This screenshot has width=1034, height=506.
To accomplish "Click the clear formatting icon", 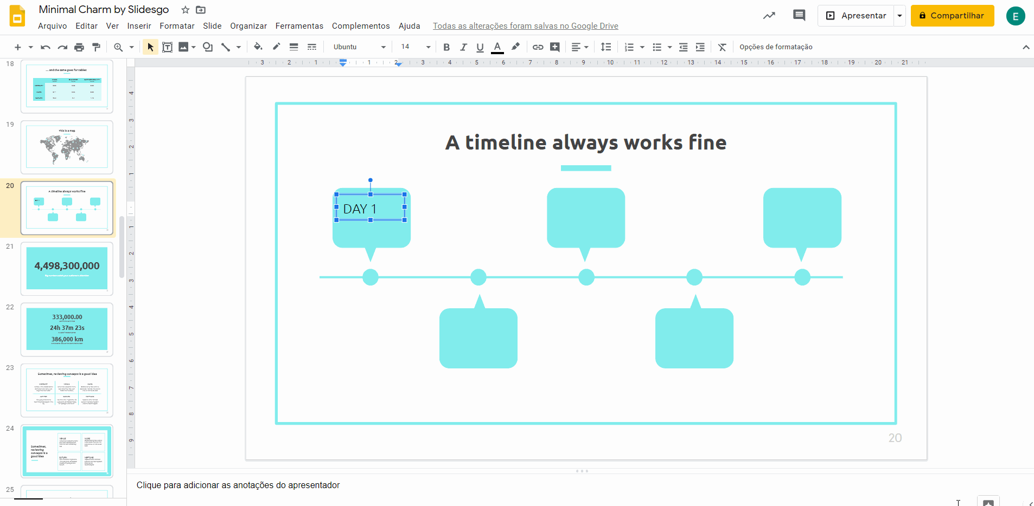I will point(722,47).
